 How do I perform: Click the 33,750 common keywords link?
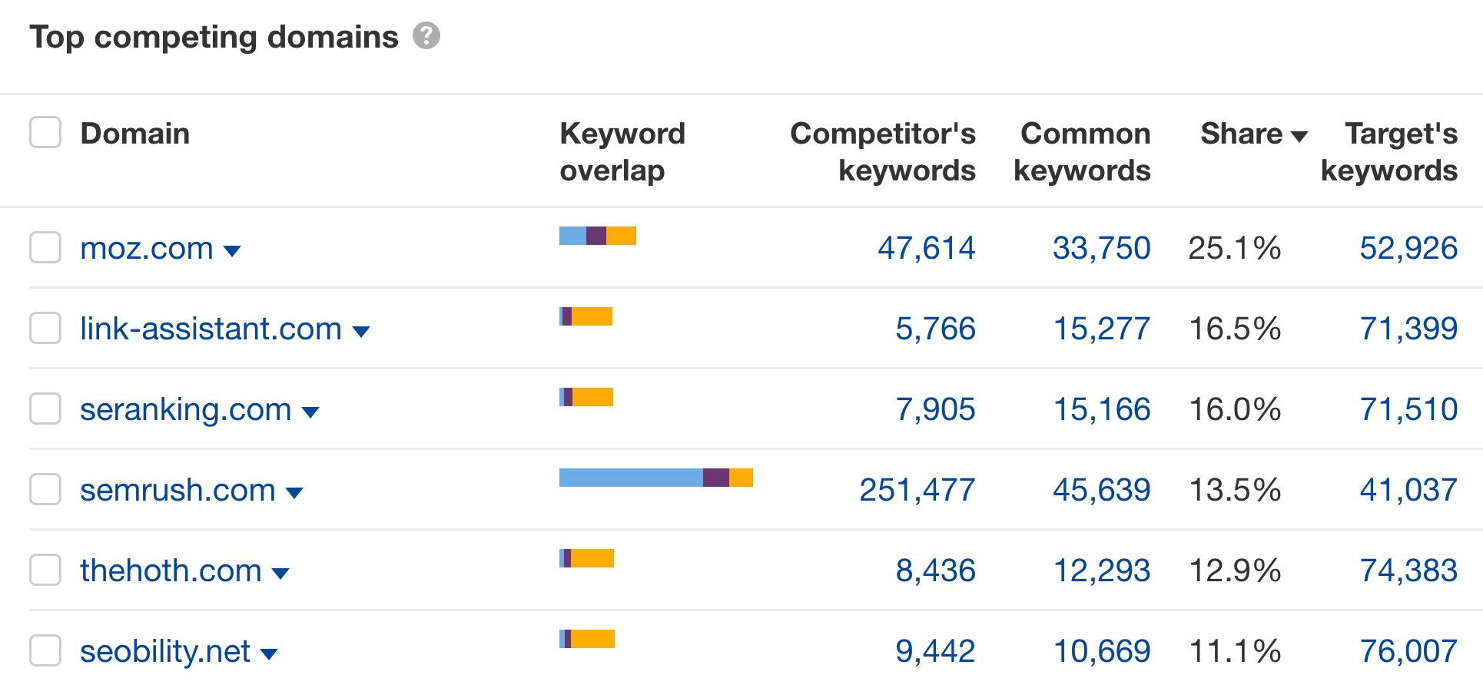tap(1100, 247)
